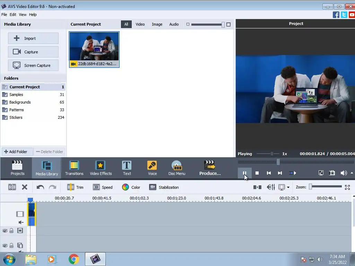This screenshot has height=266, width=355.
Task: Select the Patterns folder
Action: click(x=33, y=110)
